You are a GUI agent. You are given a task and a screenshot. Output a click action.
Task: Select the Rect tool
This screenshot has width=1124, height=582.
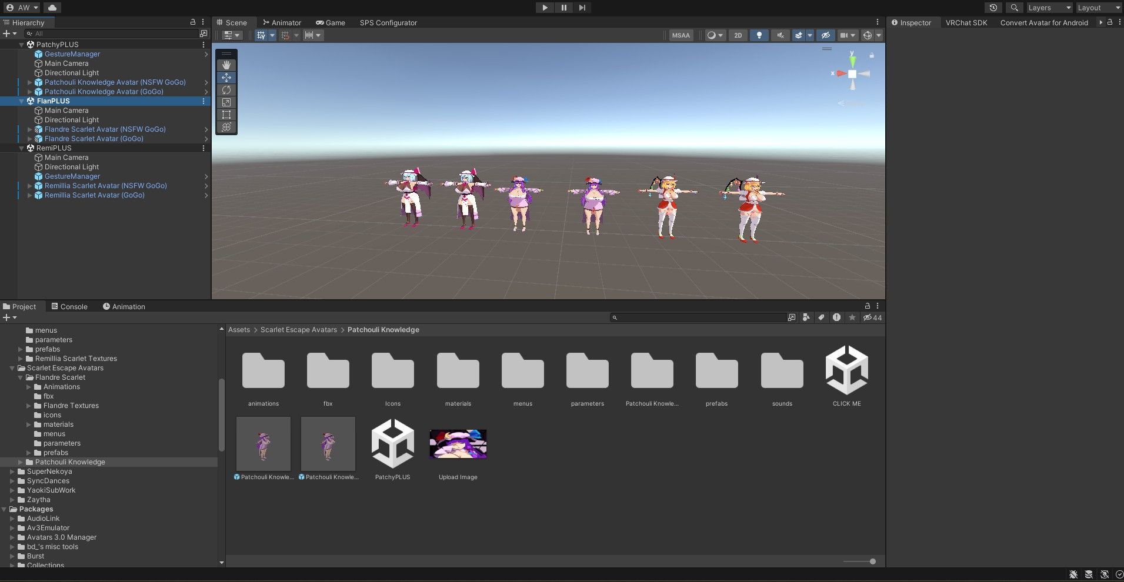(226, 115)
